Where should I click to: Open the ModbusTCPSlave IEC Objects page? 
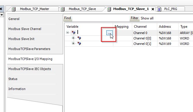tap(30, 69)
